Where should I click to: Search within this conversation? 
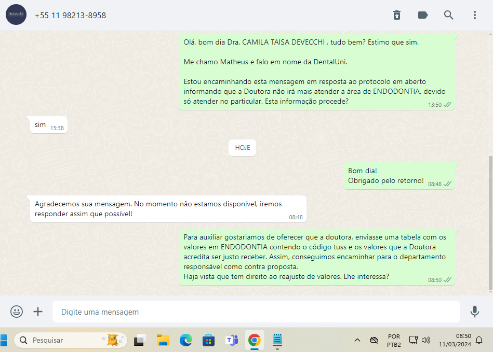click(449, 15)
